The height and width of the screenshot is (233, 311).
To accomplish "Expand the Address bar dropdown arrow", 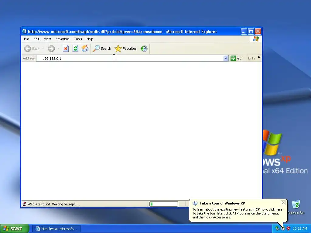I will [x=226, y=58].
